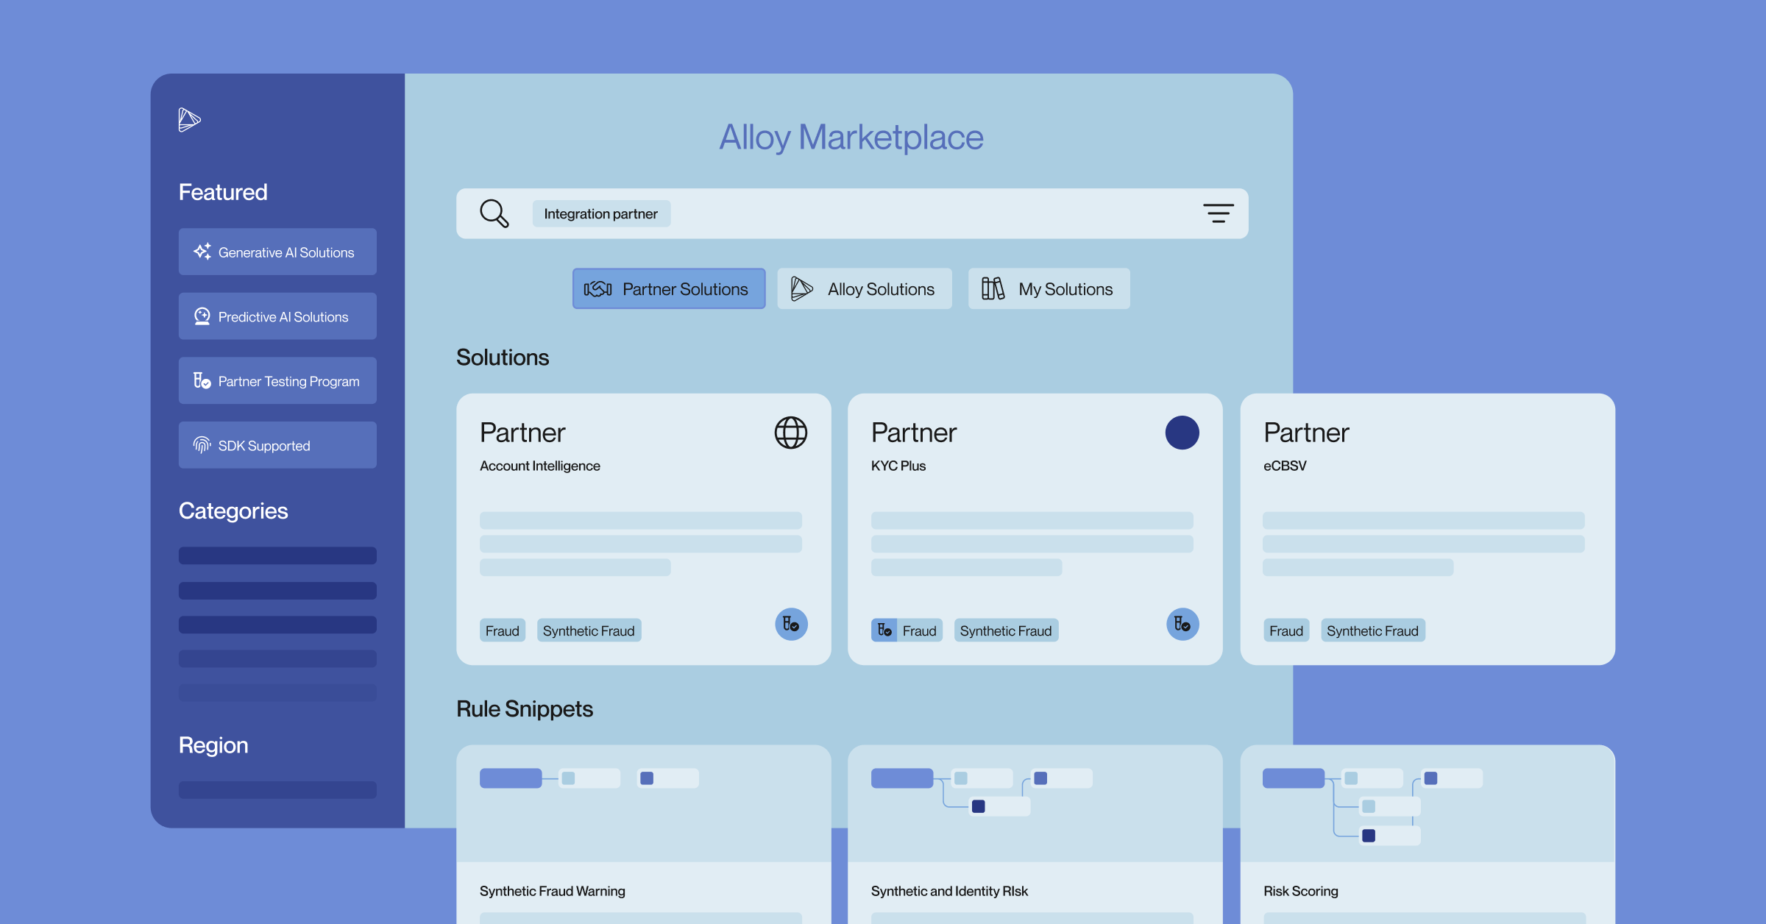This screenshot has width=1766, height=924.
Task: Open the Account Intelligence partner card
Action: 644,529
